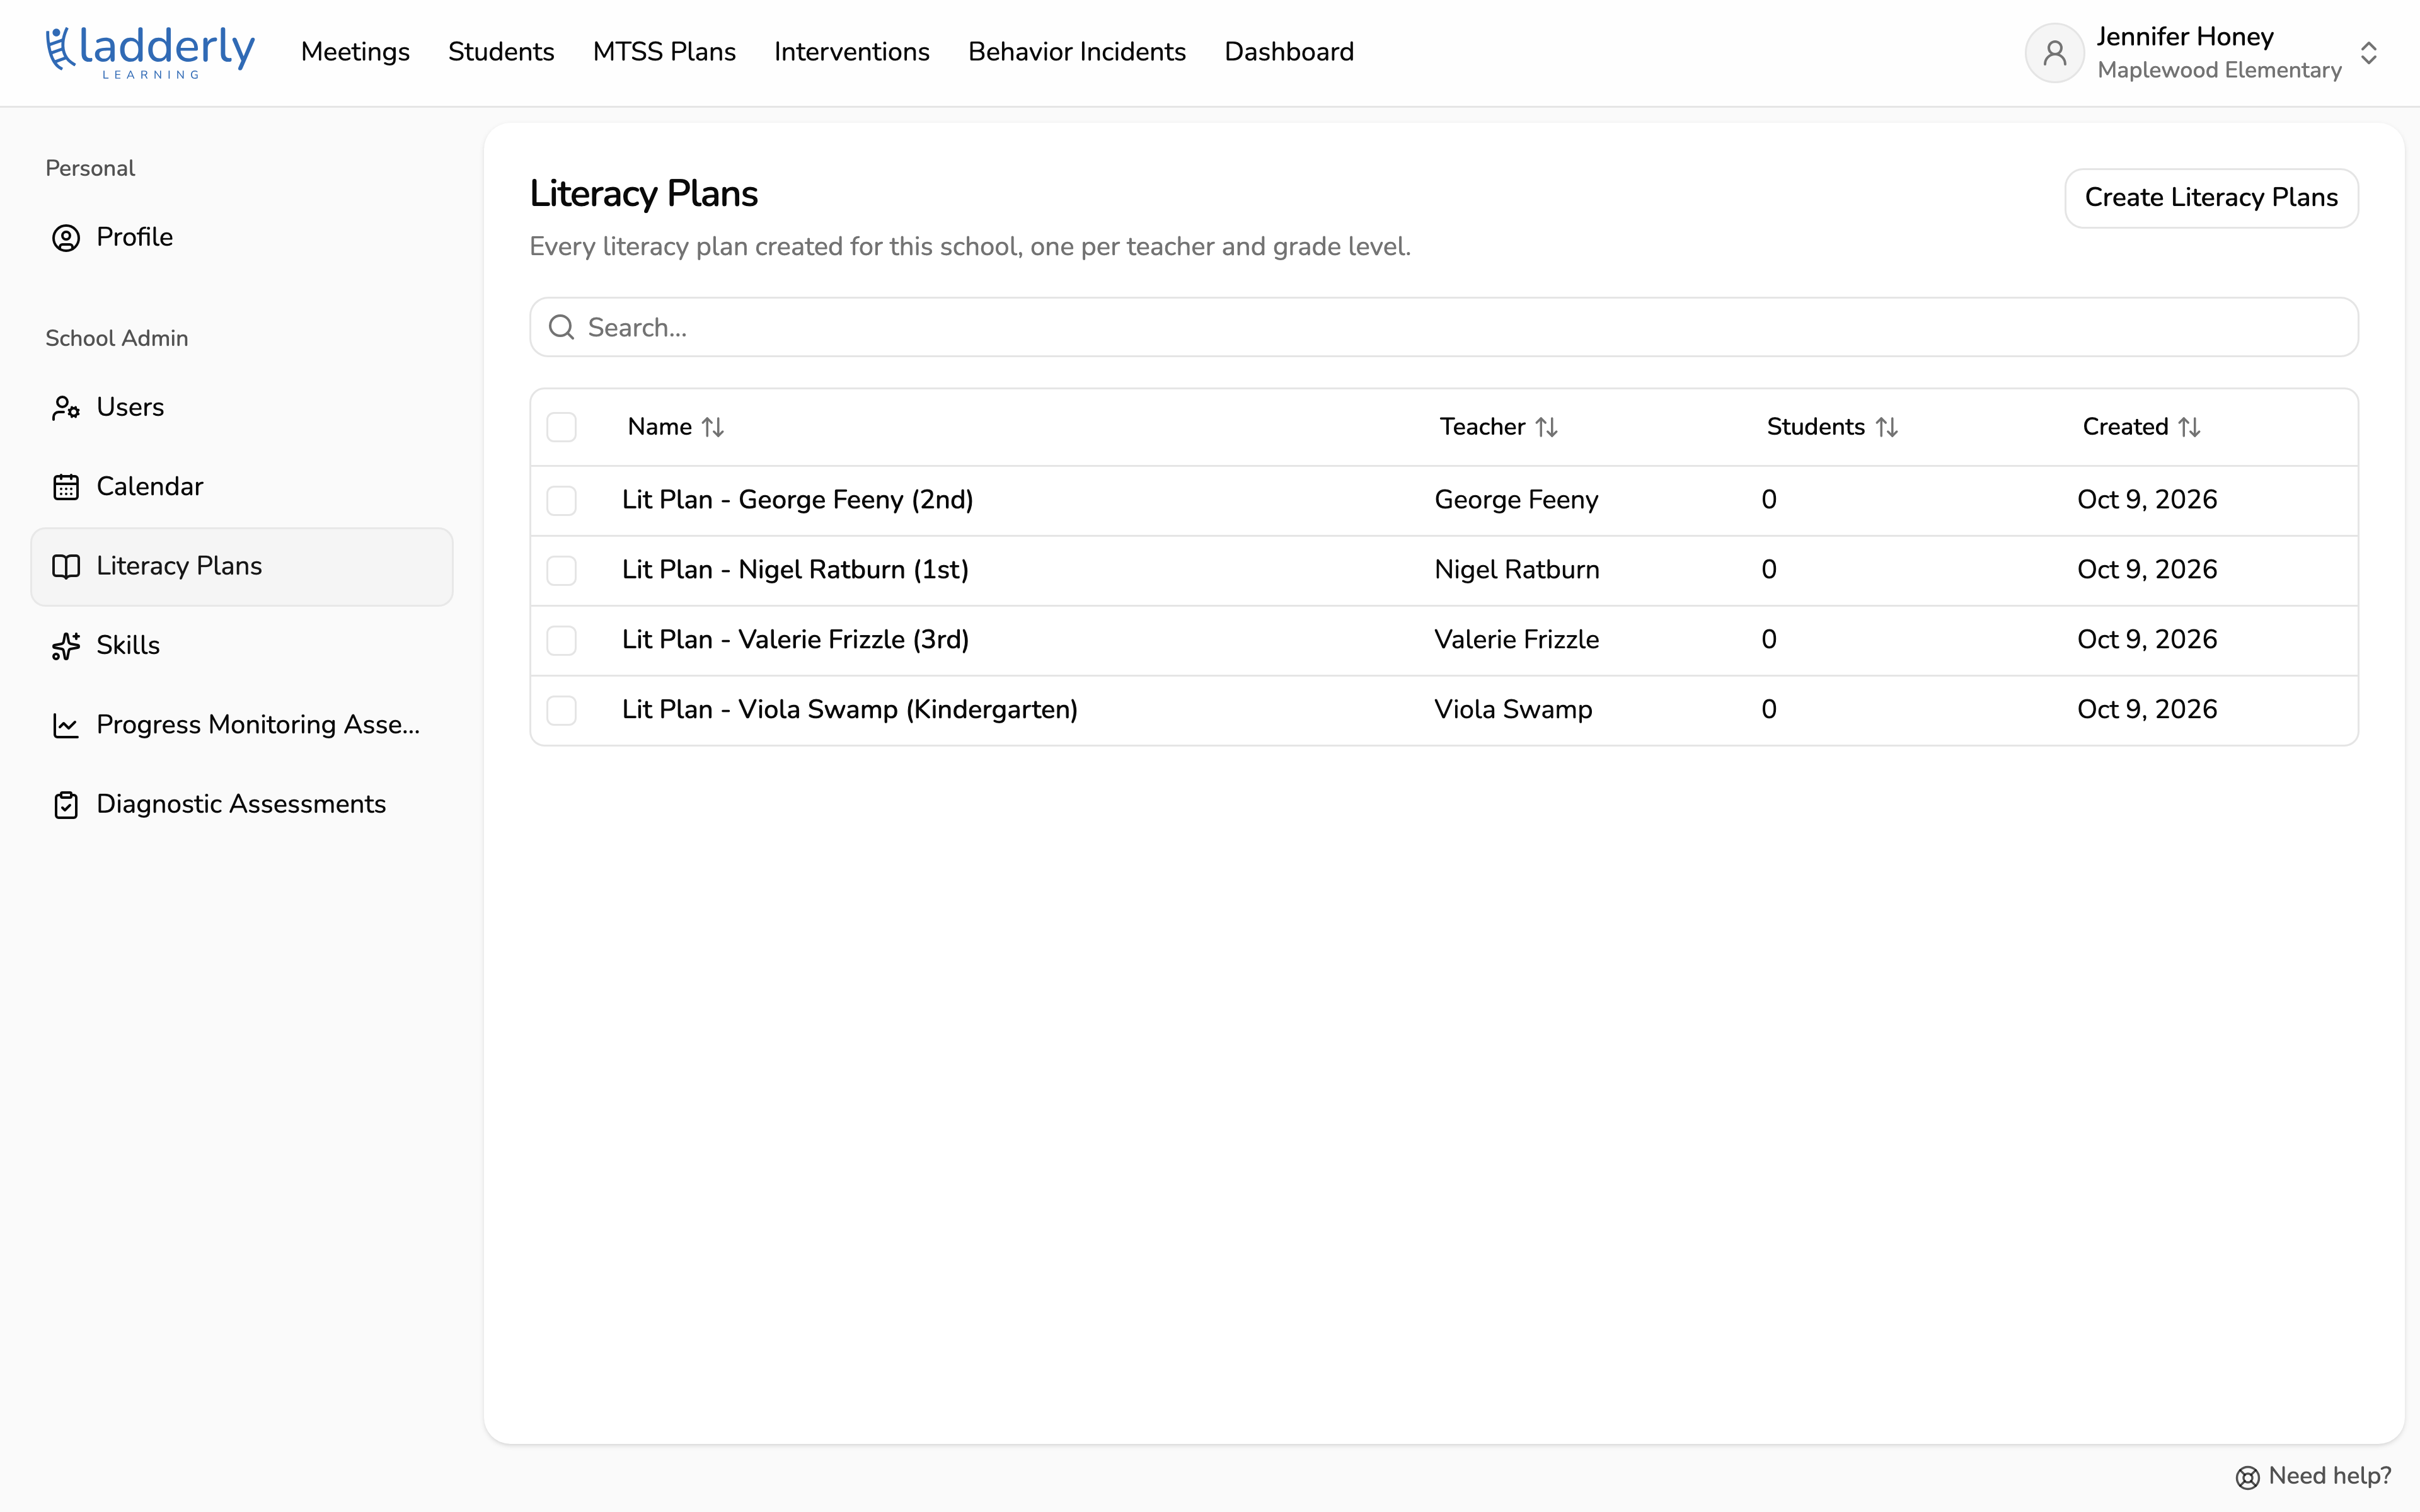Click the user avatar icon

coord(2054,52)
